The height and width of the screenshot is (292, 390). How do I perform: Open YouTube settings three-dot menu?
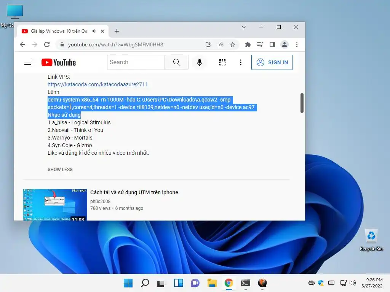click(x=241, y=62)
